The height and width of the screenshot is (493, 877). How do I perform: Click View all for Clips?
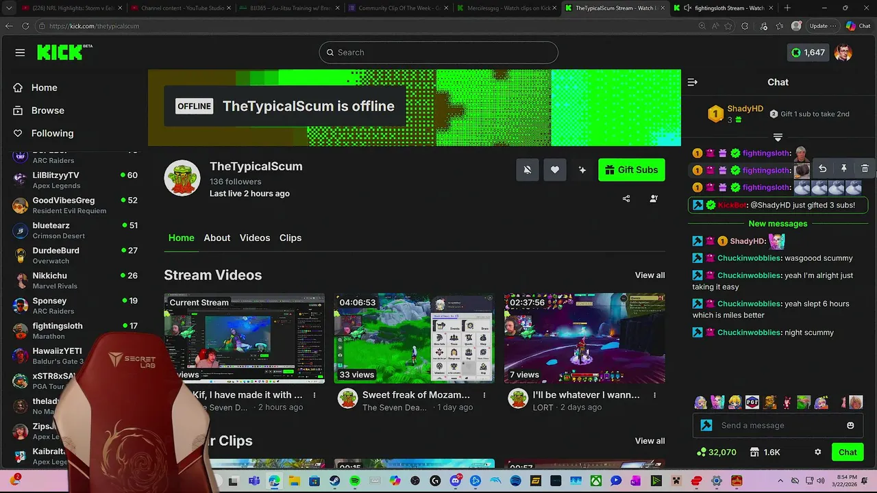coord(650,441)
